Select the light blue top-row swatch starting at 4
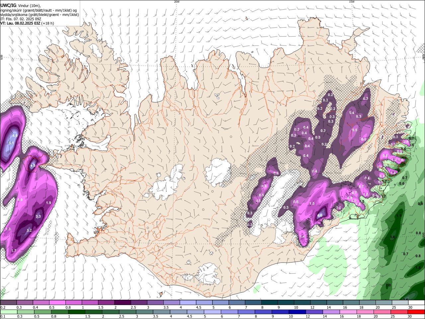The width and height of the screenshot is (425, 319). click(x=188, y=302)
